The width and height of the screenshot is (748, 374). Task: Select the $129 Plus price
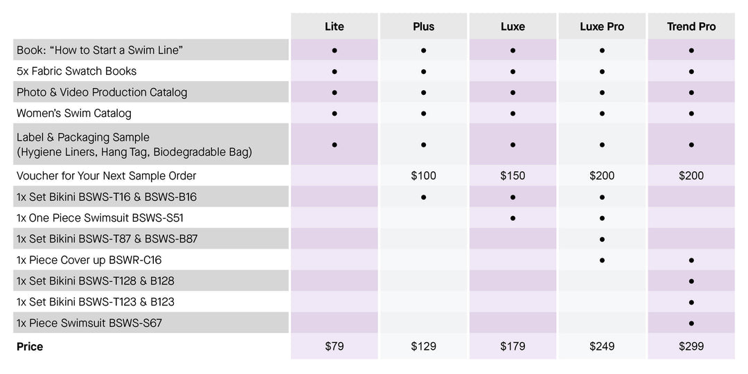423,346
